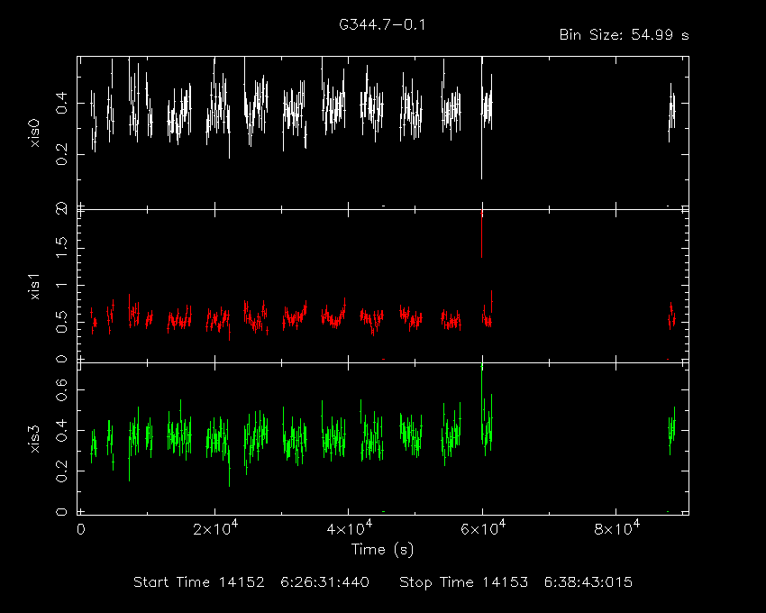Click the 1.5 tick on xis1 axis
Screen dimensions: 766x613
61,248
